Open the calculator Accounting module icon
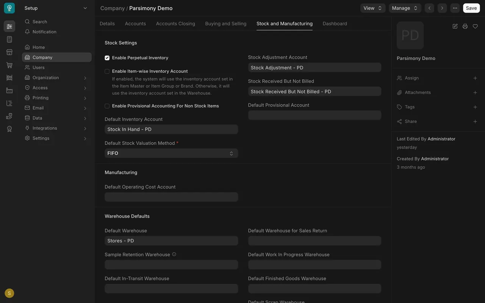This screenshot has width=485, height=303. (x=9, y=39)
